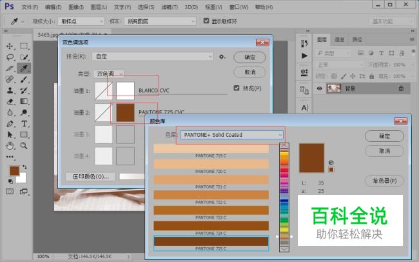Open the duotone type 双色调 dropdown

click(108, 74)
